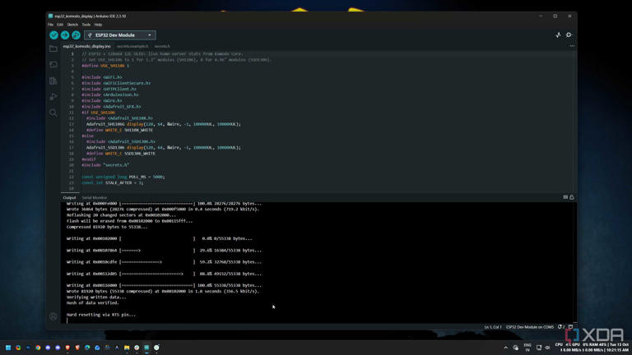Select the Serial Monitor panel tab
The image size is (632, 355).
coord(95,197)
